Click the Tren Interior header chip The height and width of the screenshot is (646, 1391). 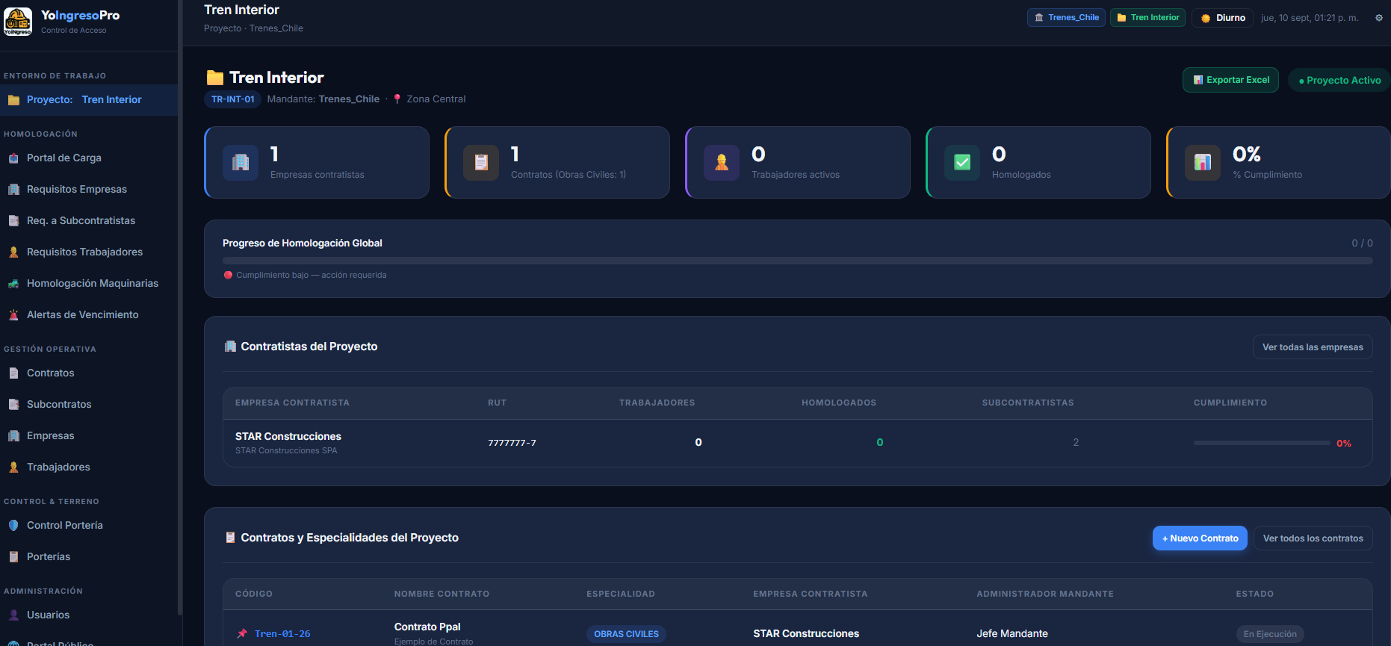(x=1147, y=18)
